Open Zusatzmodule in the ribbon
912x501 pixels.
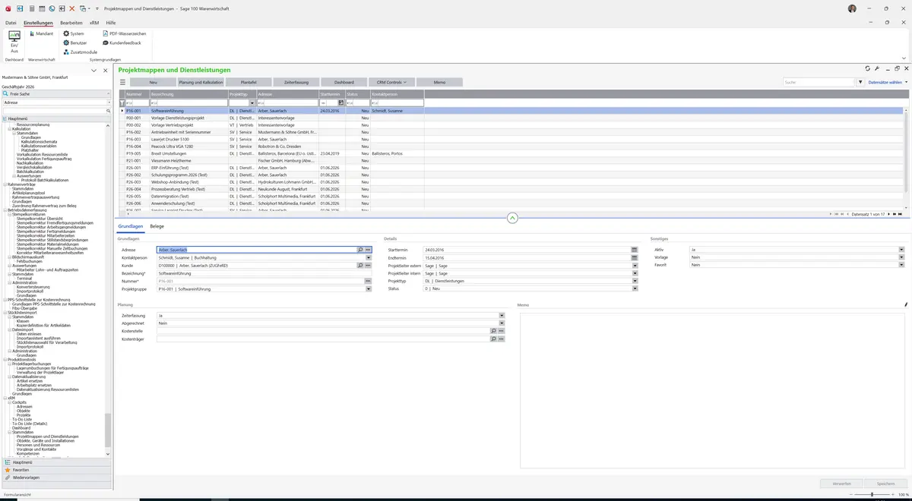[80, 52]
